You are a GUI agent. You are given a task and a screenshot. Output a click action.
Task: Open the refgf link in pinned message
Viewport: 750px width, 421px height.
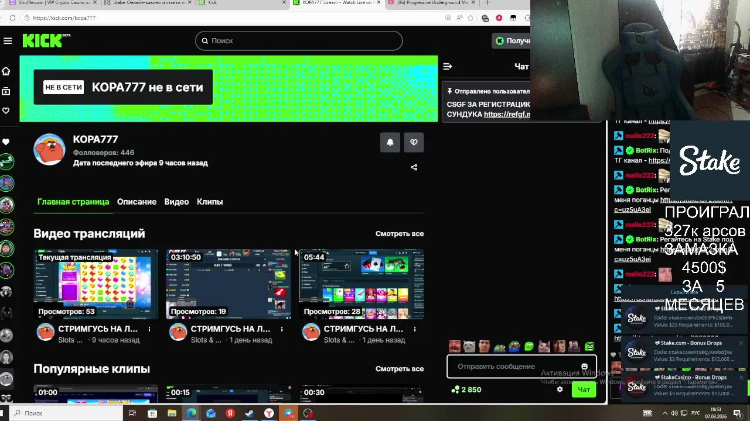507,114
